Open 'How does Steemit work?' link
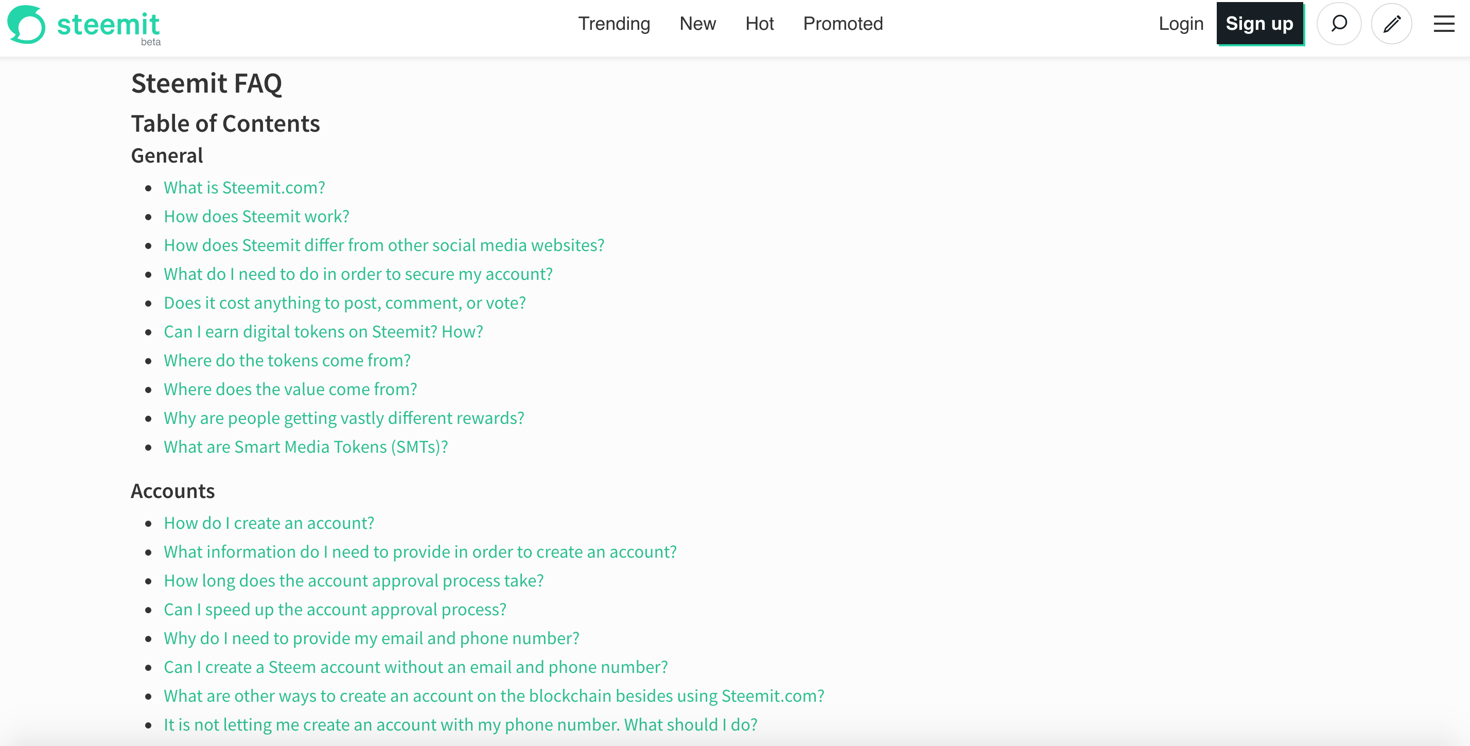1470x746 pixels. click(x=256, y=217)
